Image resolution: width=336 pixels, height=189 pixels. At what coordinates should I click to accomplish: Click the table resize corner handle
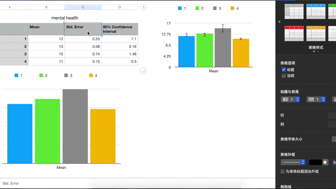pos(144,71)
